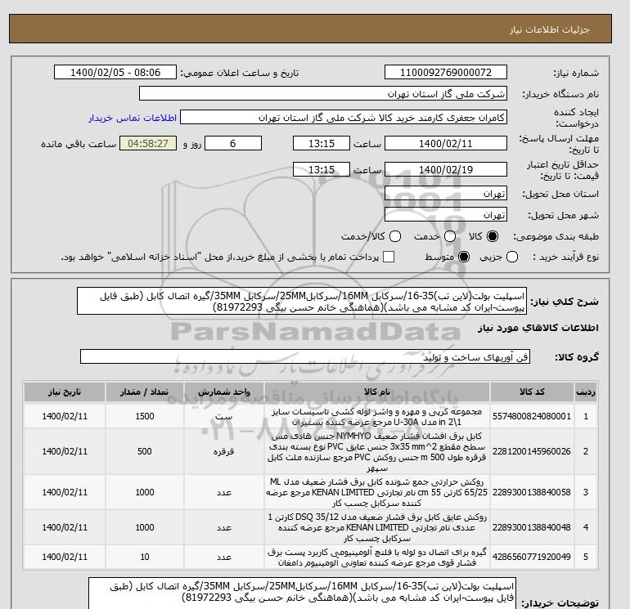Screen dimensions: 630x609
Task: Choose the جزیی purchase type radio
Action: pos(512,257)
